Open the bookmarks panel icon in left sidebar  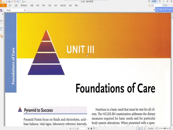[2, 21]
